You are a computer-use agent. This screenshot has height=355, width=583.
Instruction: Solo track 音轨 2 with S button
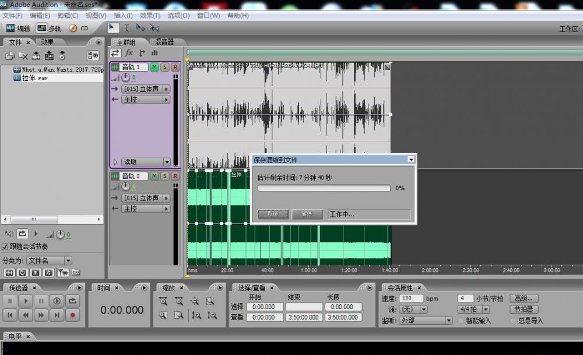[164, 176]
